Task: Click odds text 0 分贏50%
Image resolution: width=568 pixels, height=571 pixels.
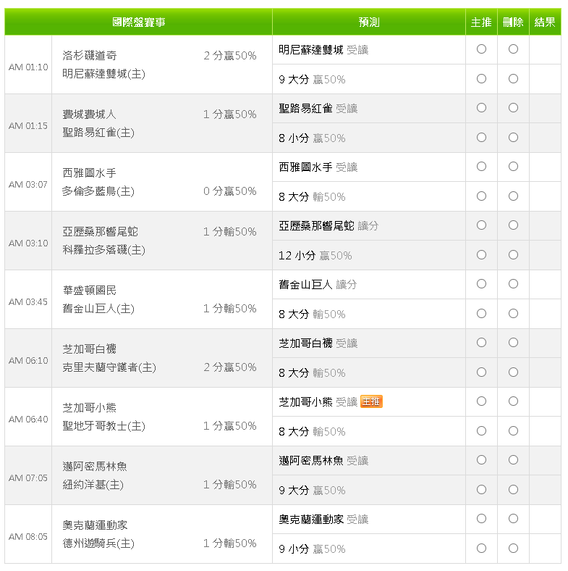Action: 230,191
